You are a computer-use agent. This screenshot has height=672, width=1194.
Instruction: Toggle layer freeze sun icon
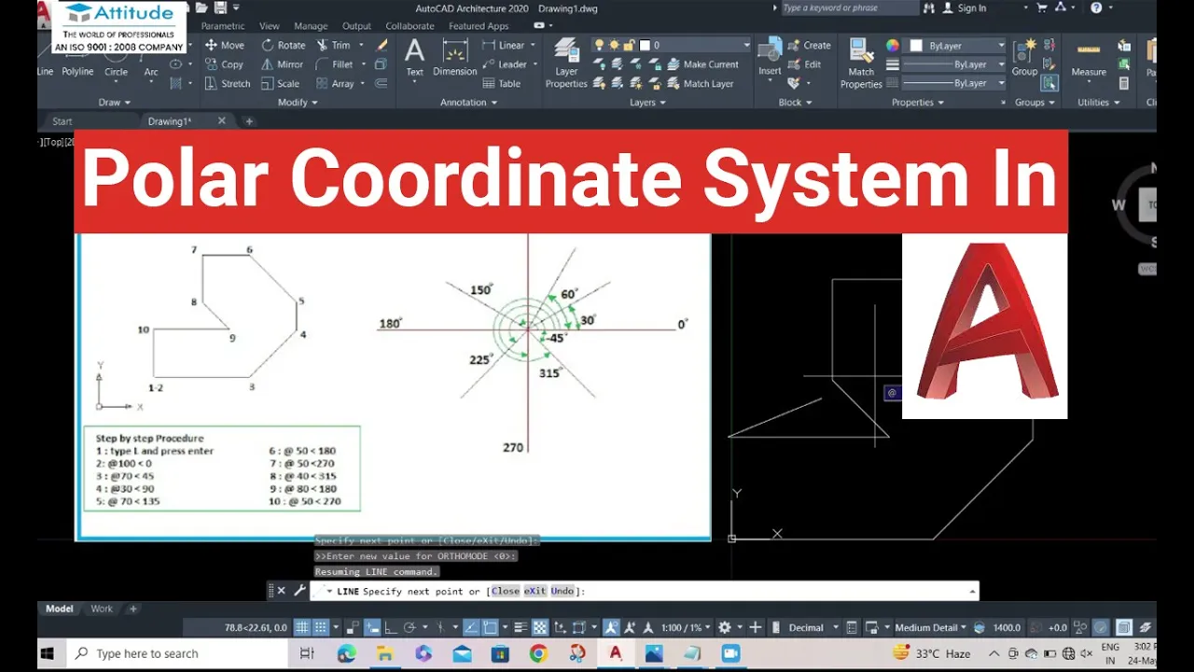coord(615,45)
